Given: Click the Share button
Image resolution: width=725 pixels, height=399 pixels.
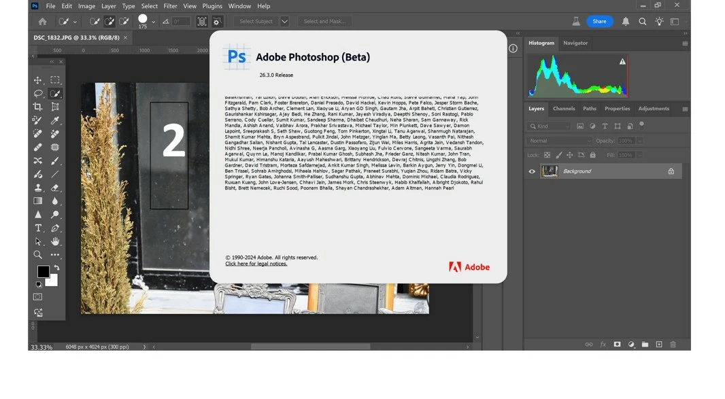Looking at the screenshot, I should [599, 21].
